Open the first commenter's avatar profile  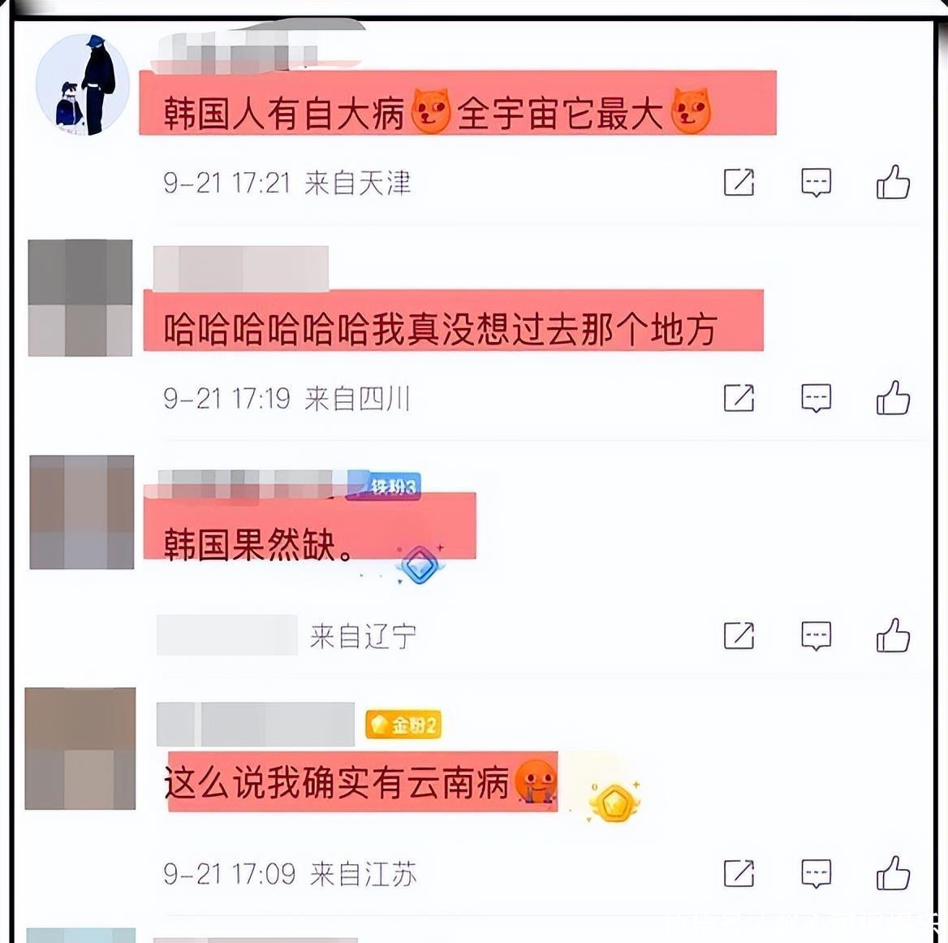[x=83, y=84]
